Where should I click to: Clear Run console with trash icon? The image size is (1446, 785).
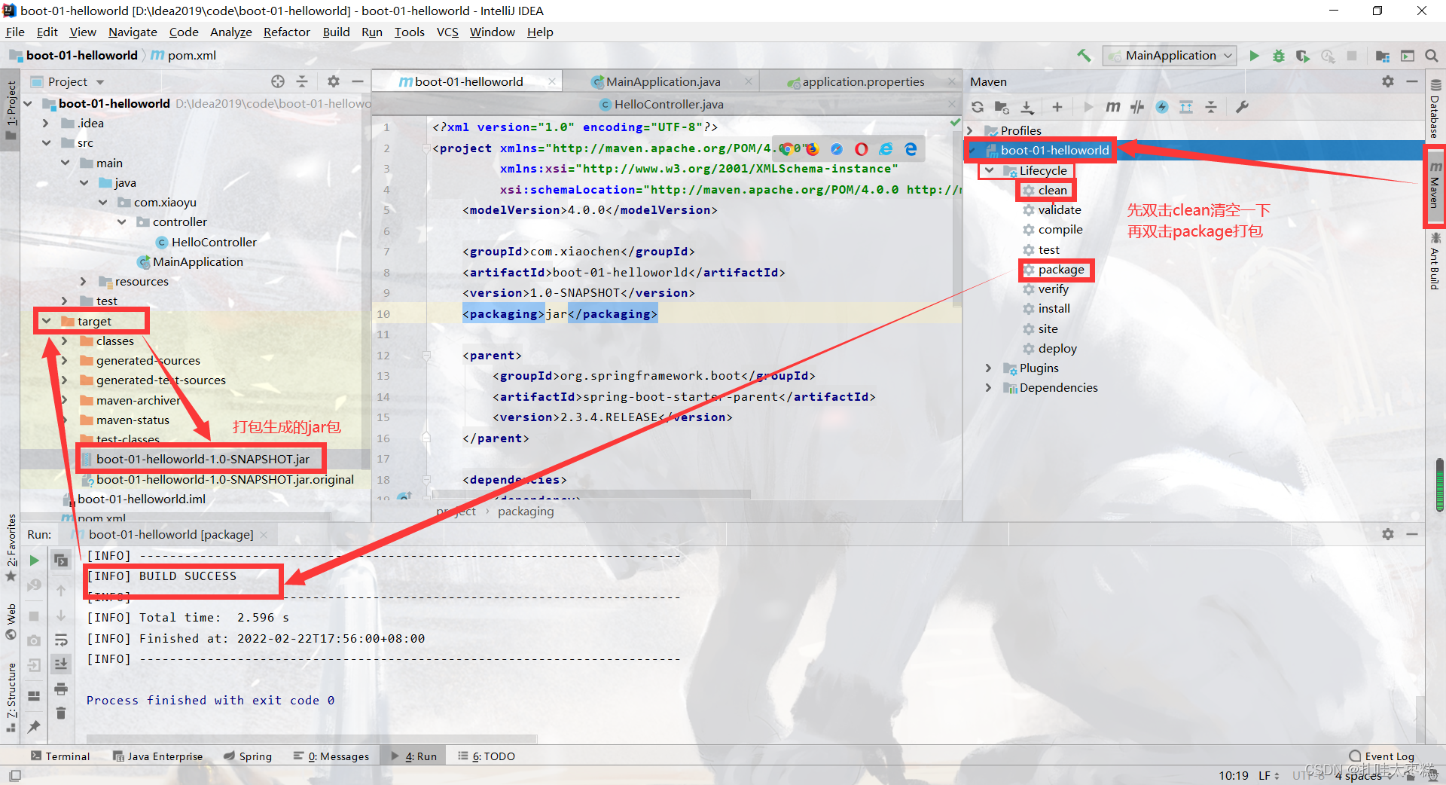[61, 713]
